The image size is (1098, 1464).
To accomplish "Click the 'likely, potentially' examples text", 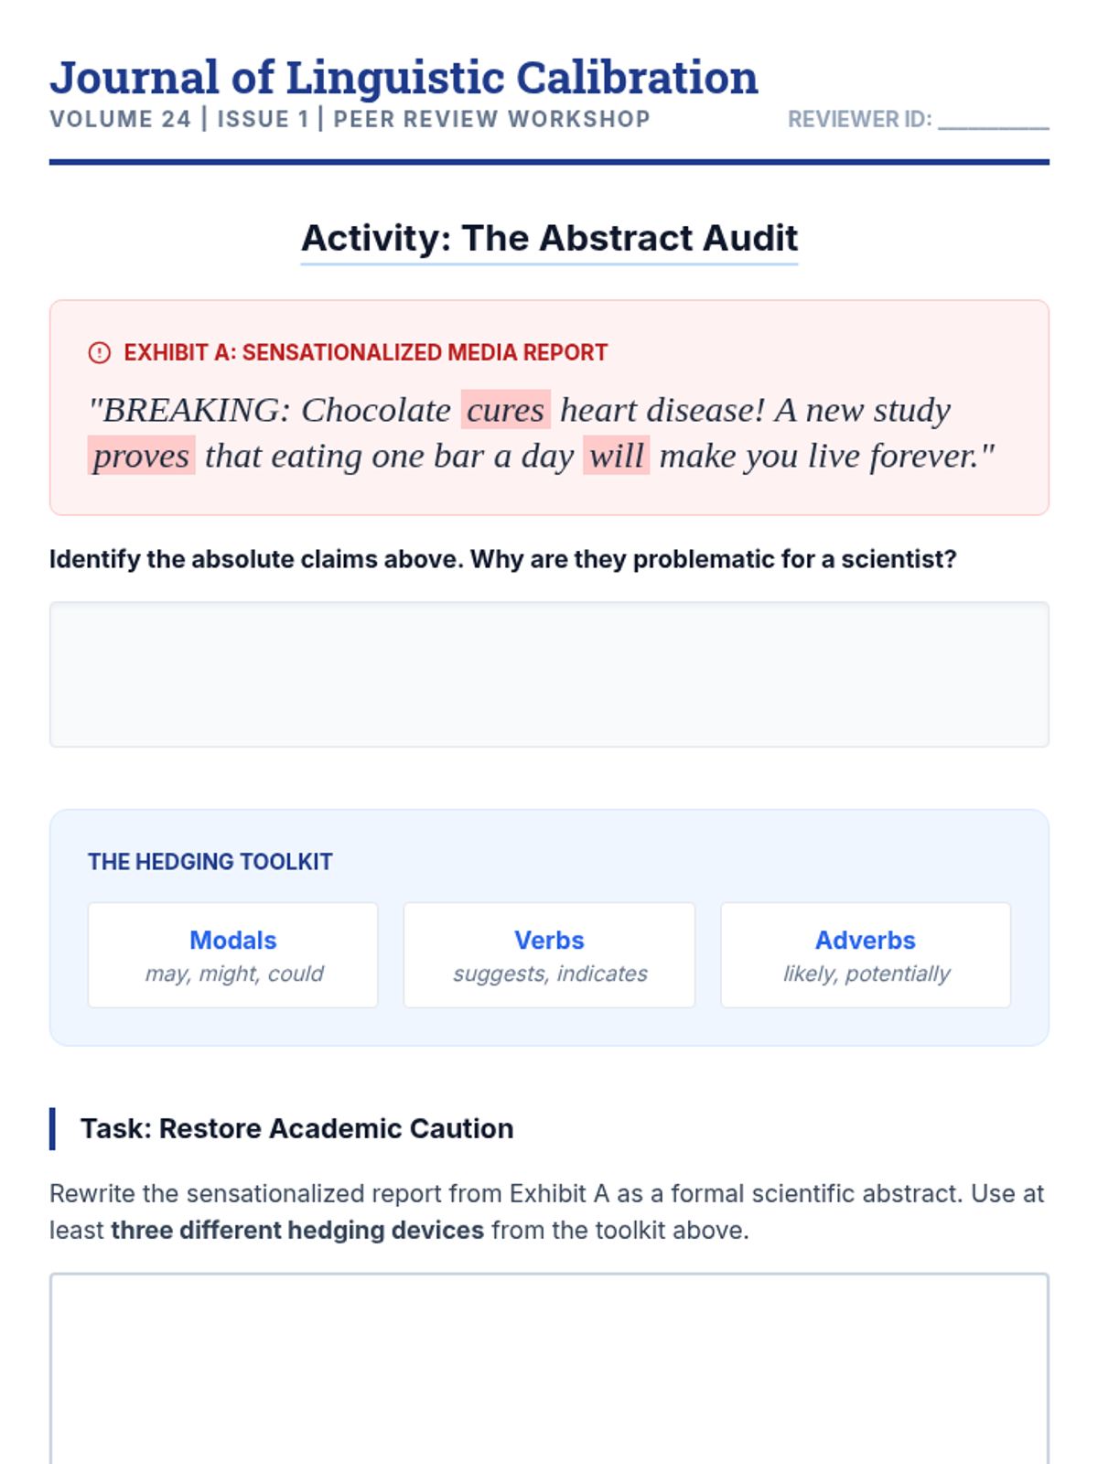I will tap(867, 974).
